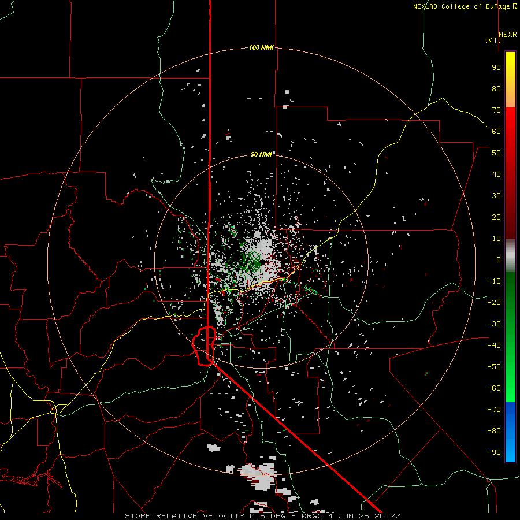Click the 50 value on the velocity scale
The image size is (520, 520).
pos(496,153)
